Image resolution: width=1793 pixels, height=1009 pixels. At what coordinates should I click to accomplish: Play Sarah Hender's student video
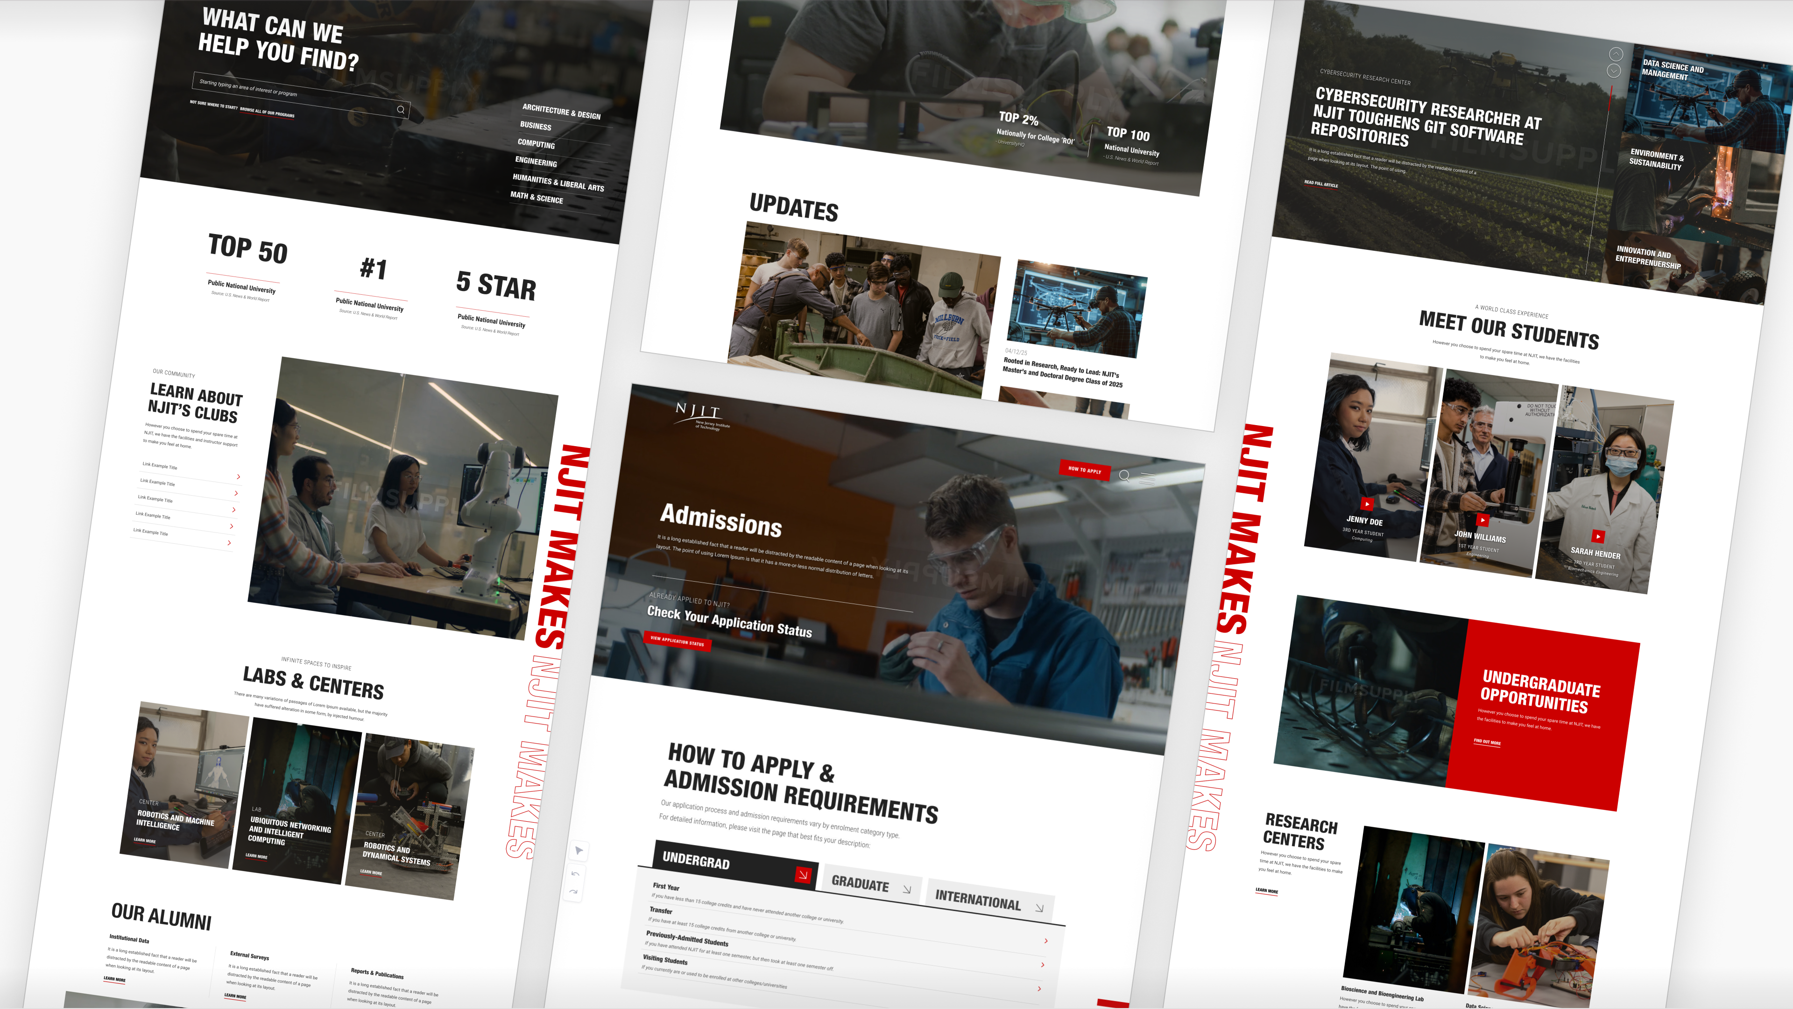(1598, 536)
